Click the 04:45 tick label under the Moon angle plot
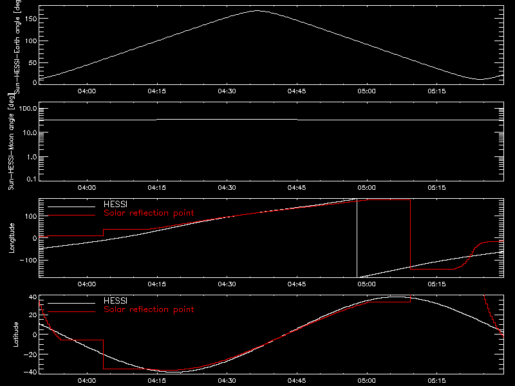Screen dimensions: 515x386 pyautogui.click(x=297, y=188)
